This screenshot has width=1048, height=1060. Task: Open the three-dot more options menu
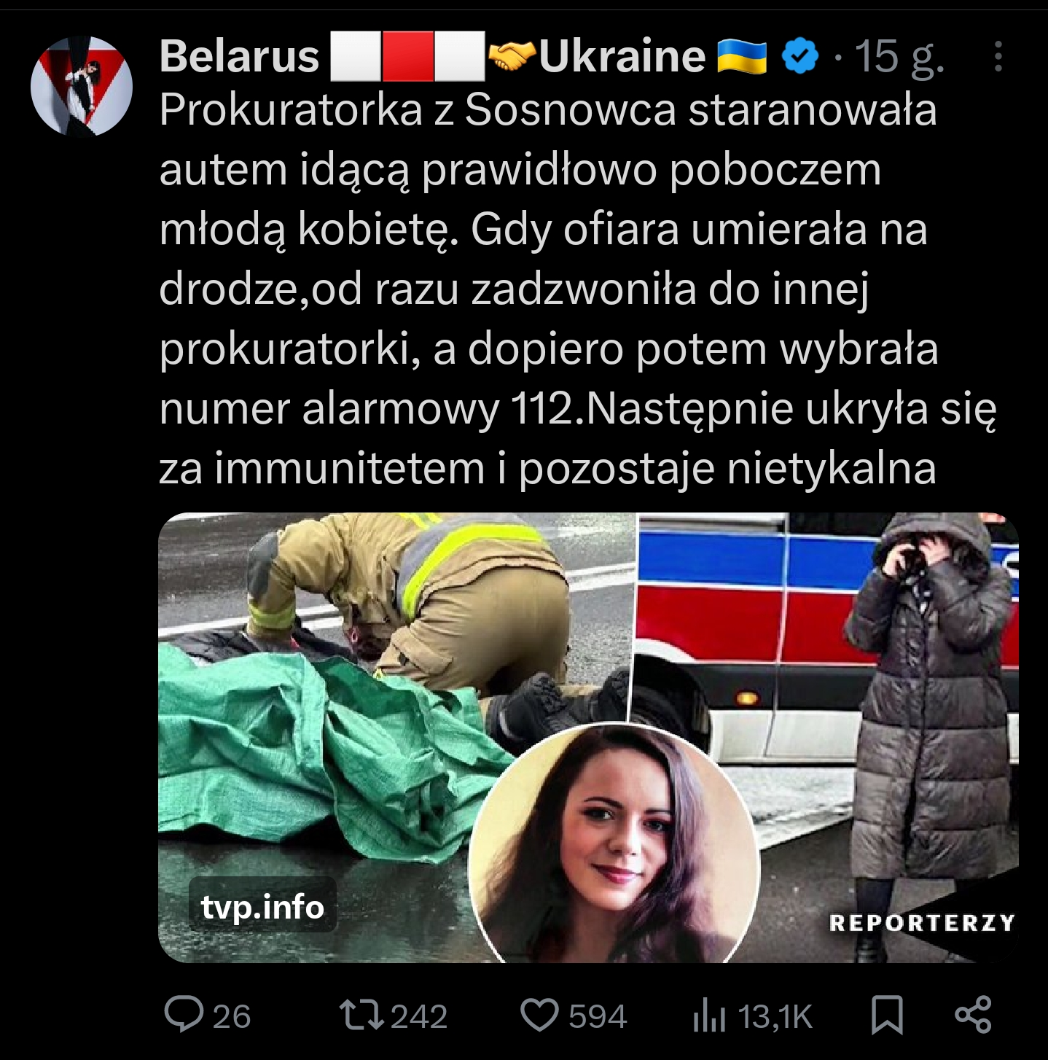(998, 57)
